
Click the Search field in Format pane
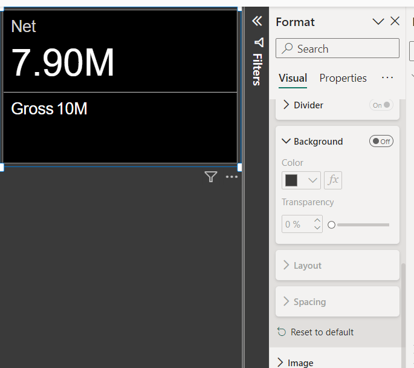(337, 48)
